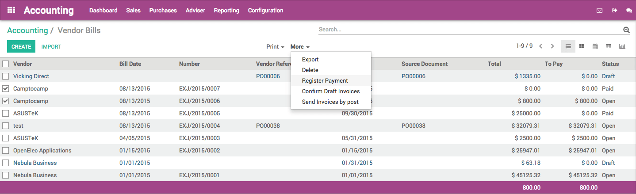Click the sign-out arrow icon
Viewport: 636px width, 194px height.
click(614, 11)
